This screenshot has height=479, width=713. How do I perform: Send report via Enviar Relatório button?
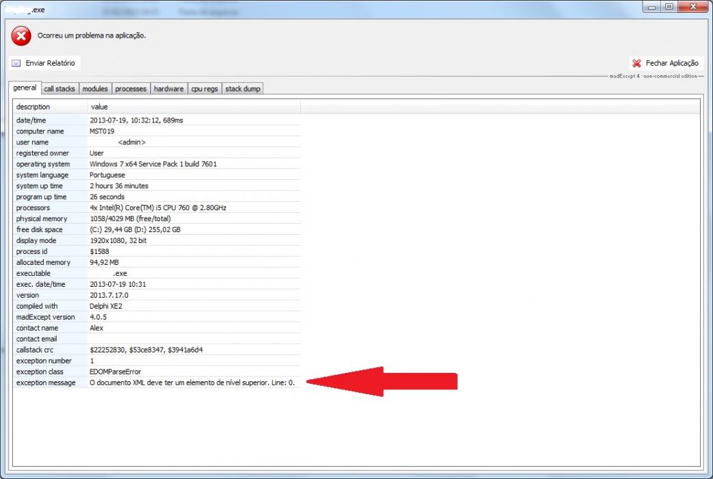pos(44,63)
